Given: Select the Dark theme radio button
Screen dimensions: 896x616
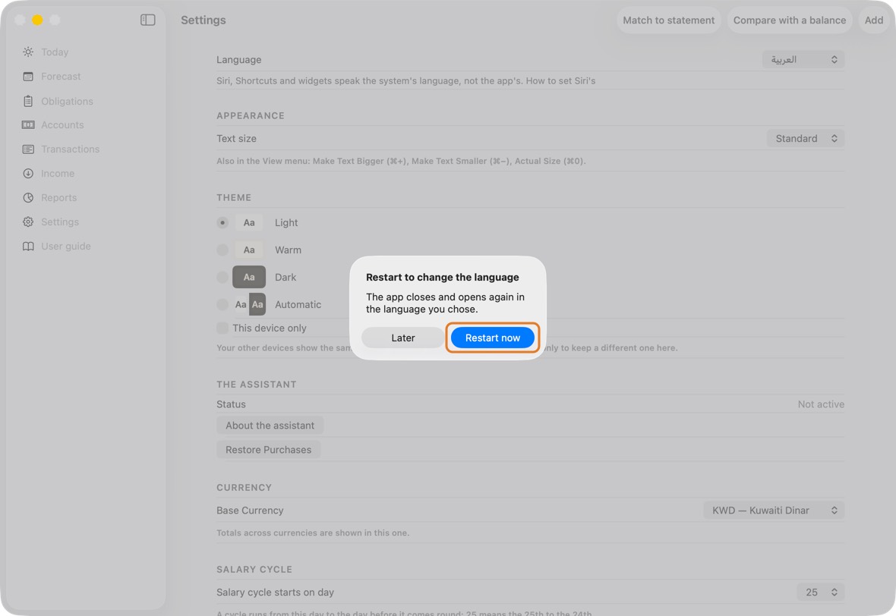Looking at the screenshot, I should [x=222, y=277].
